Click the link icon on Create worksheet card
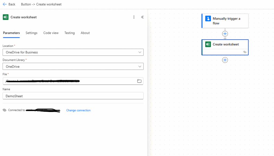The image size is (274, 156). [245, 52]
